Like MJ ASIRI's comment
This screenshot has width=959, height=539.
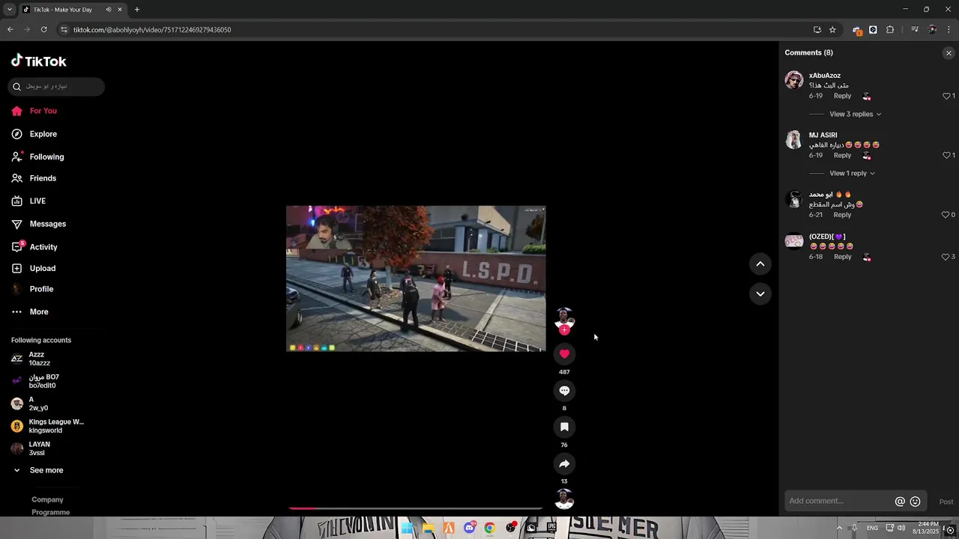(946, 156)
